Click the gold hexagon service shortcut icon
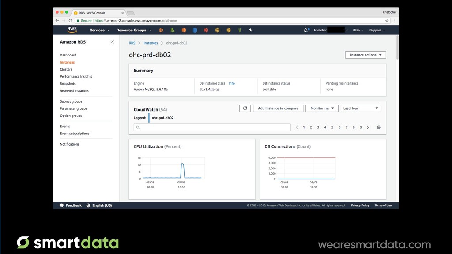 (x=228, y=30)
